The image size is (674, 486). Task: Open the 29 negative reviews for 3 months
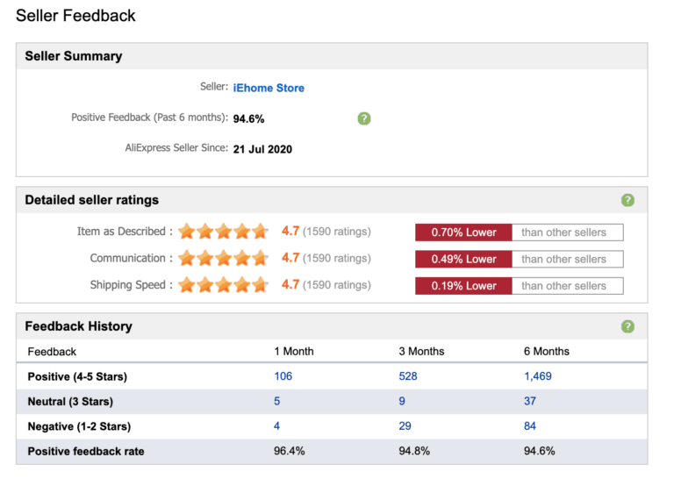click(405, 426)
